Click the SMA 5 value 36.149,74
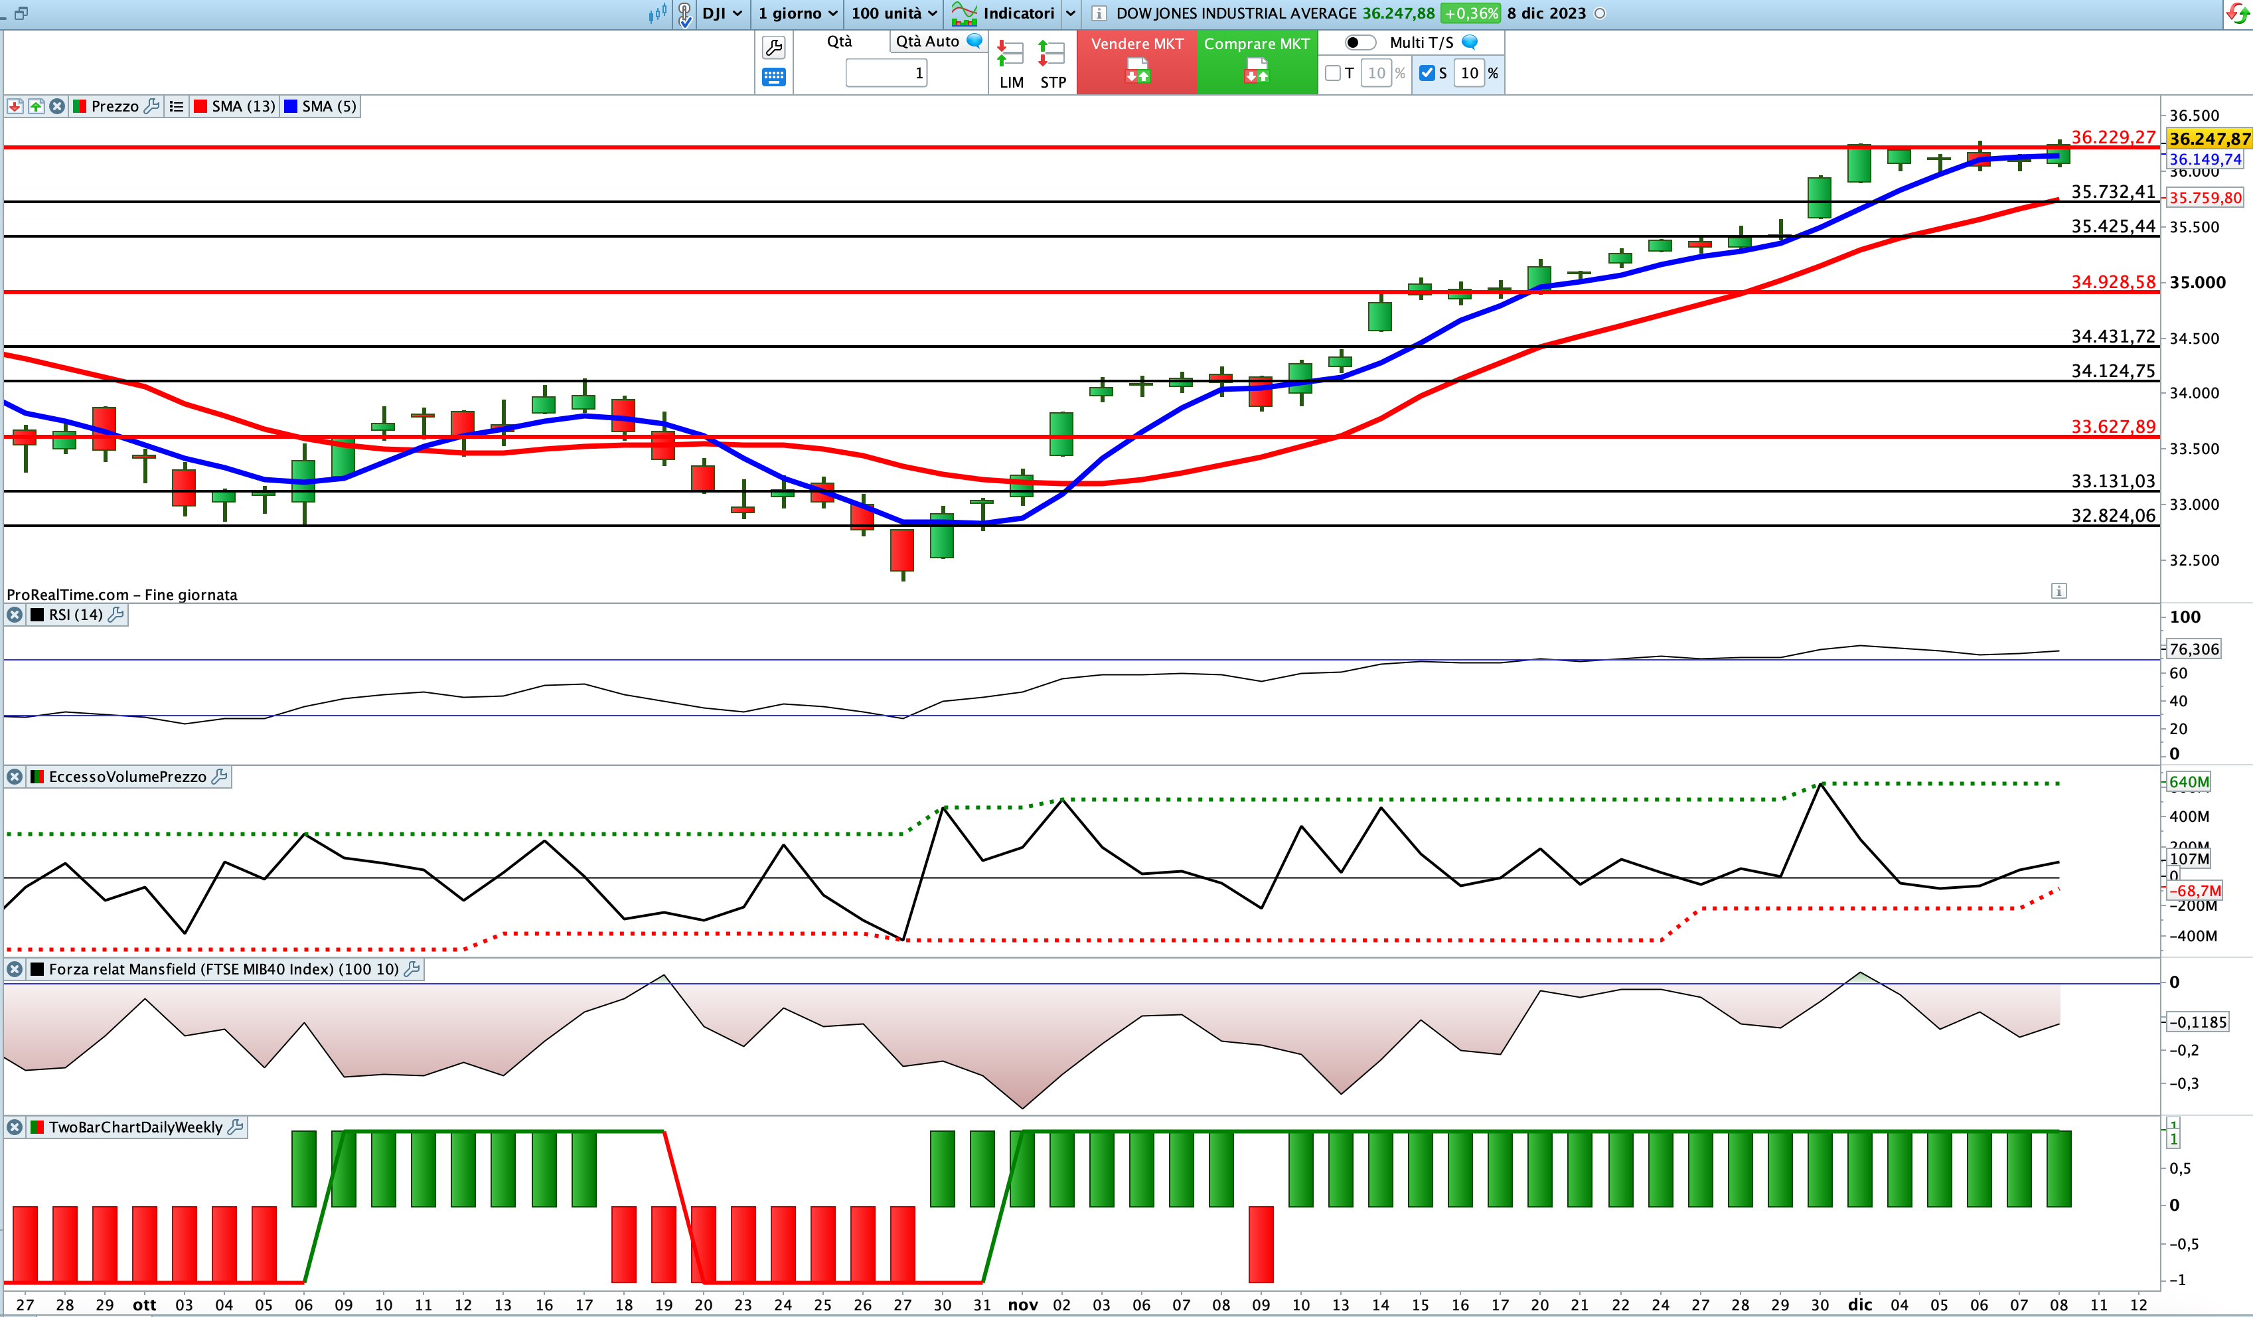2253x1317 pixels. [2205, 159]
